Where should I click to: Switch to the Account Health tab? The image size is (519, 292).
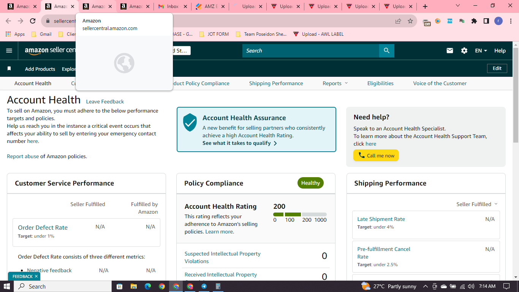pyautogui.click(x=33, y=83)
